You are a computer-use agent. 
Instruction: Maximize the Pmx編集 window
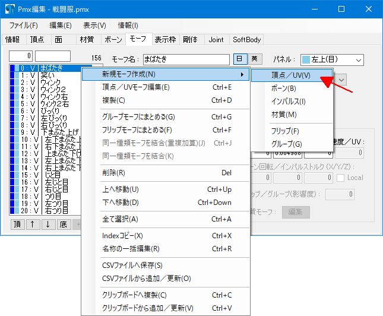click(x=341, y=9)
